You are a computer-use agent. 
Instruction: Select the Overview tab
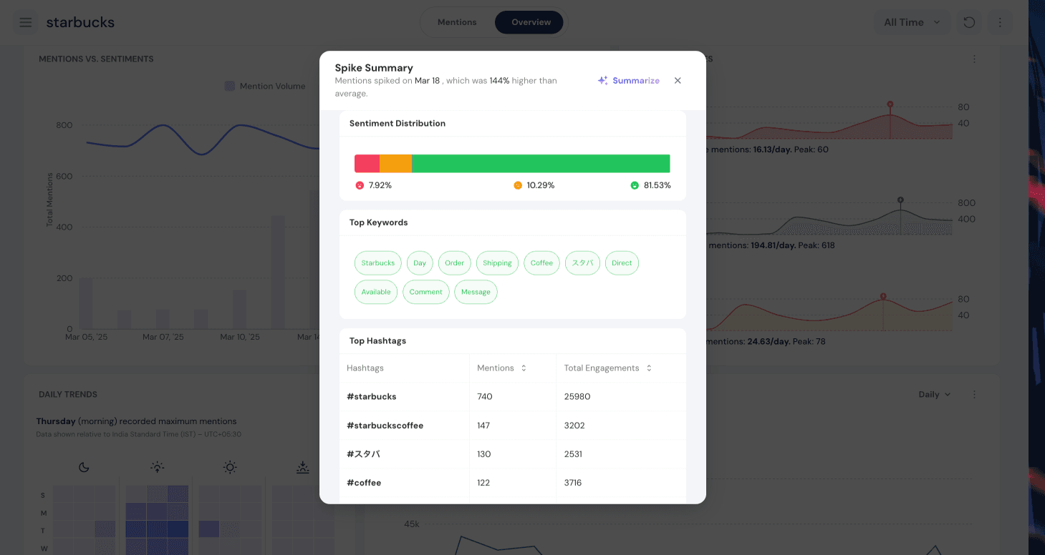point(531,22)
